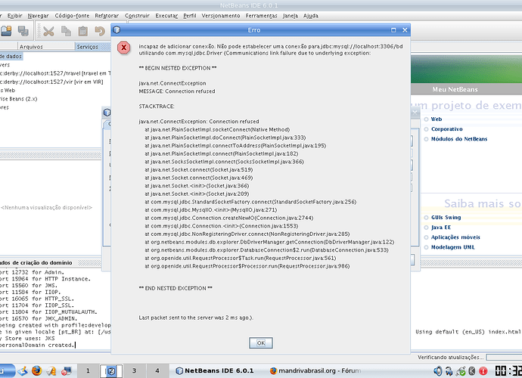Open the Navegar menu
522x378 pixels.
[38, 16]
